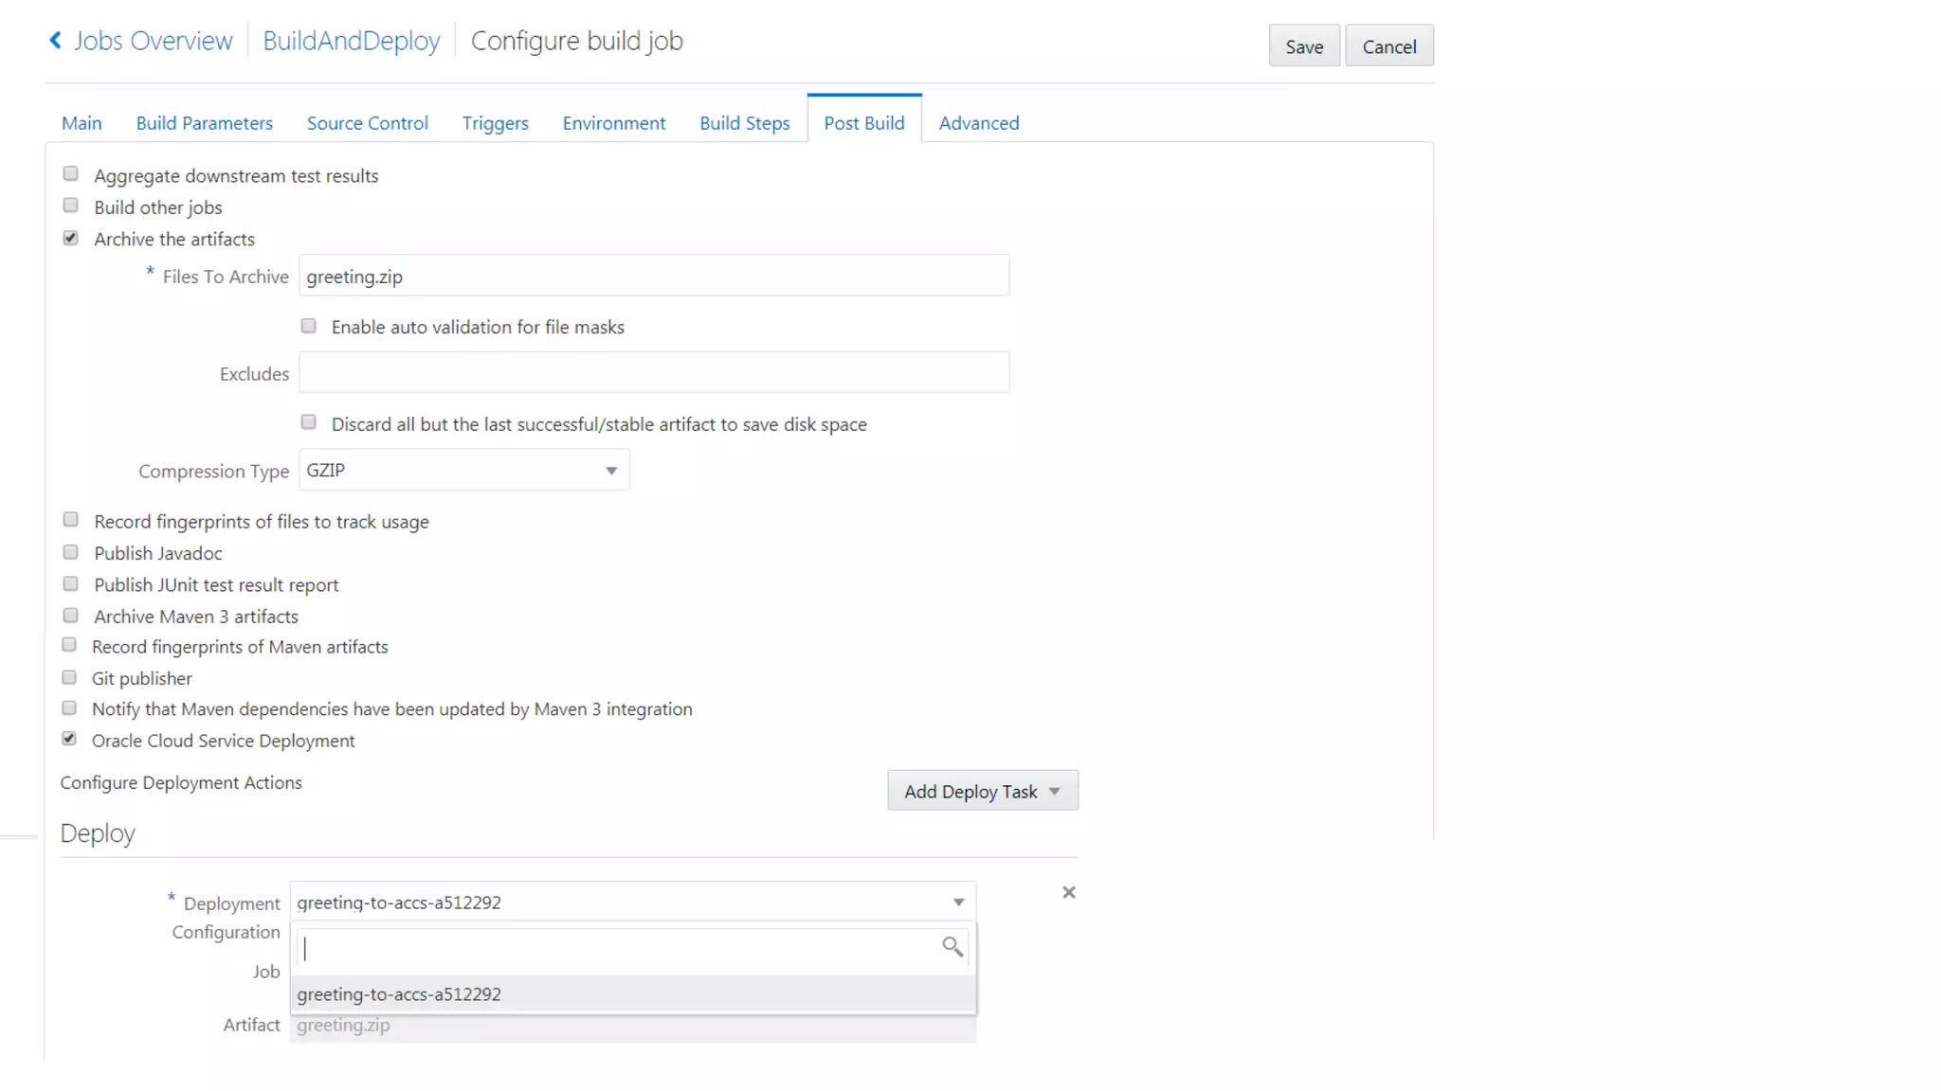The height and width of the screenshot is (1091, 1941).
Task: Collapse the Deployment Configuration dropdown arrow
Action: (958, 903)
